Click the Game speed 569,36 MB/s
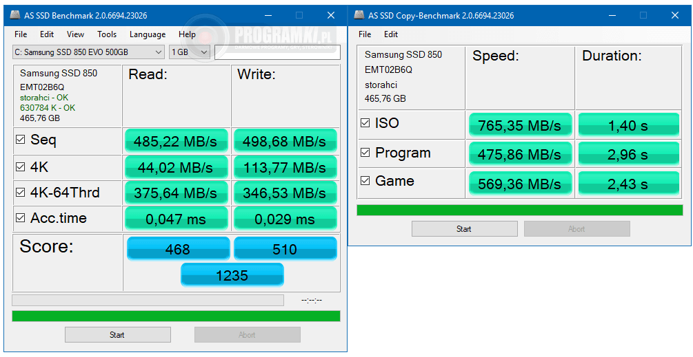 [x=520, y=184]
